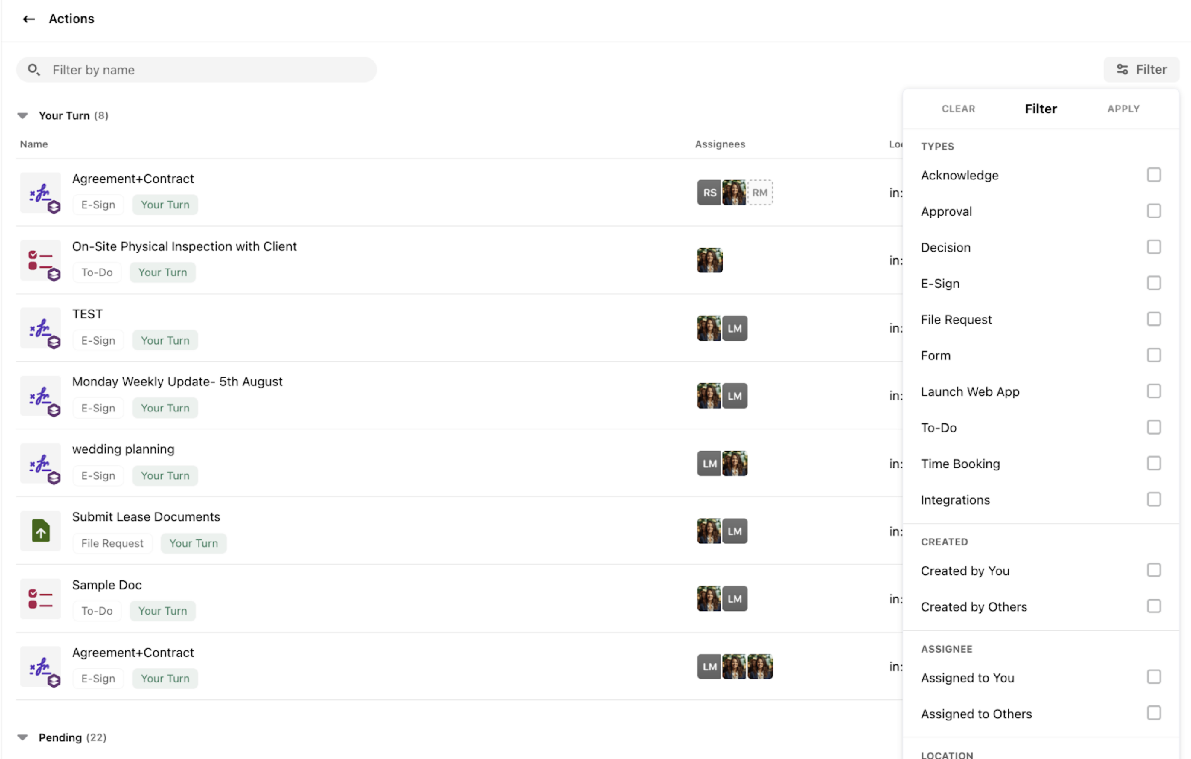The image size is (1191, 759).
Task: Click the TEST E-Sign action icon
Action: click(41, 328)
